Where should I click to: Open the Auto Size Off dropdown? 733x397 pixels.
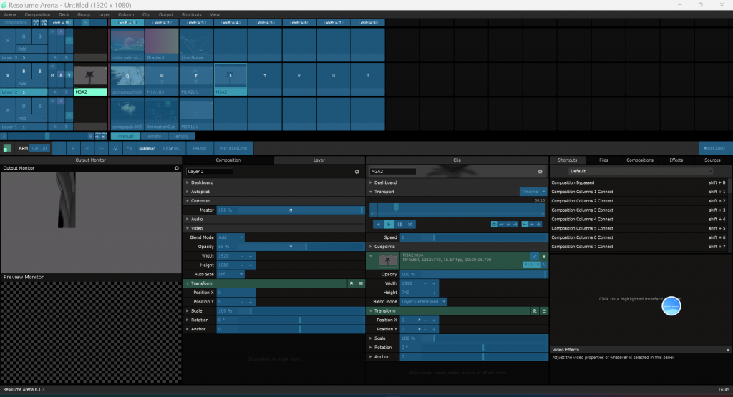(230, 274)
